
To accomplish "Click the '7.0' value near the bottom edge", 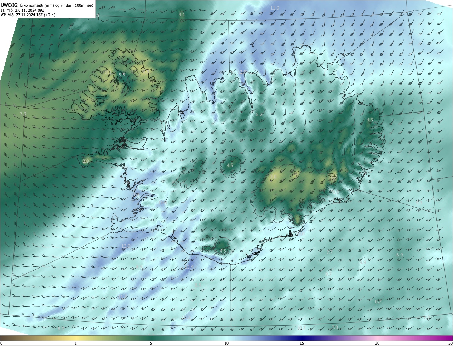I will [335, 327].
